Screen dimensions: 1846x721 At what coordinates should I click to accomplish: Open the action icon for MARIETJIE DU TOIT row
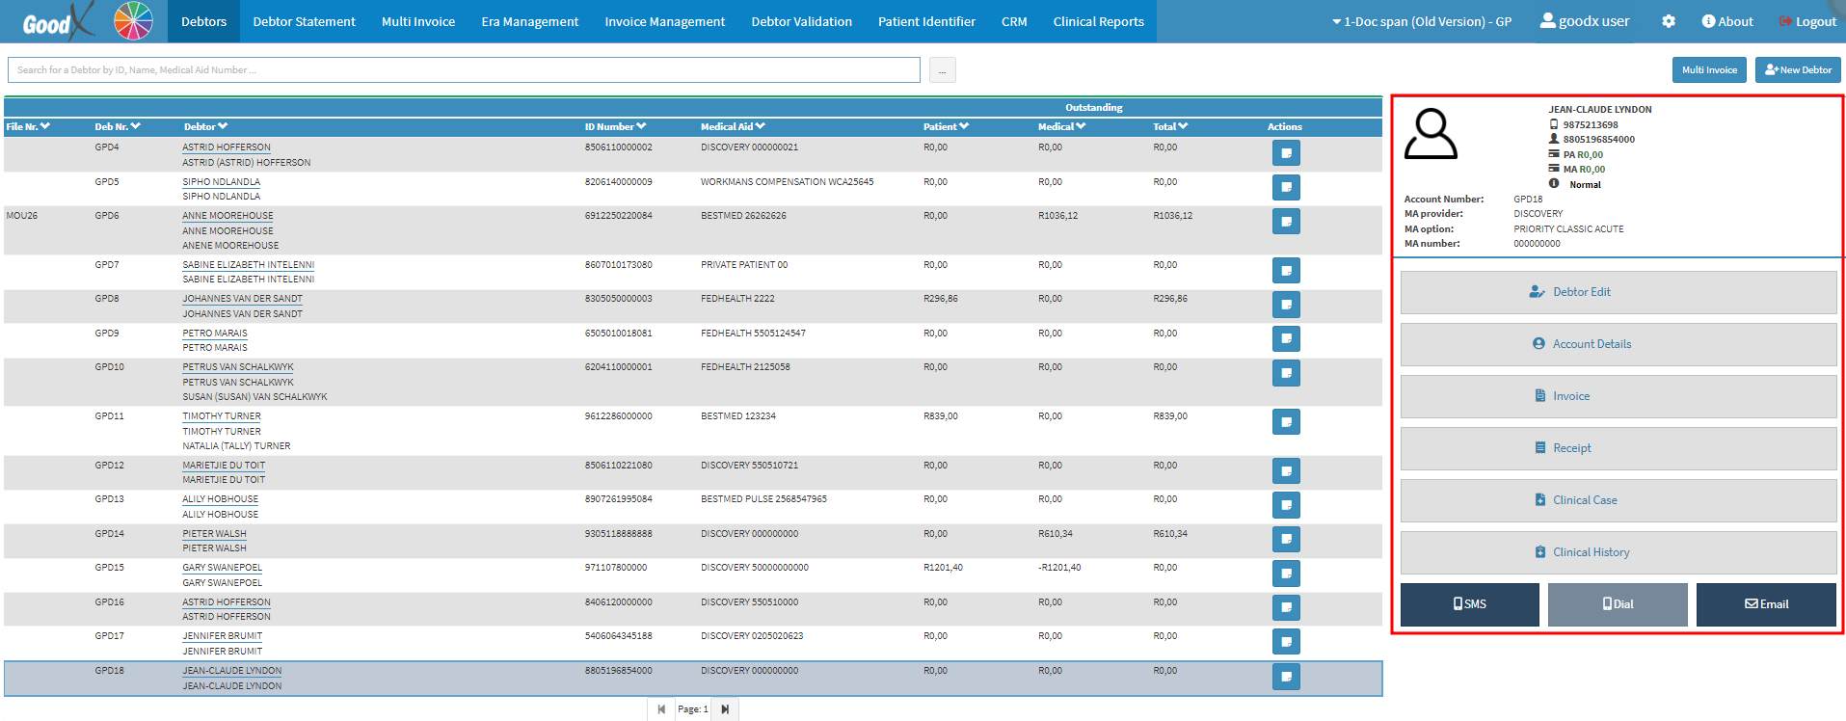[x=1286, y=470]
